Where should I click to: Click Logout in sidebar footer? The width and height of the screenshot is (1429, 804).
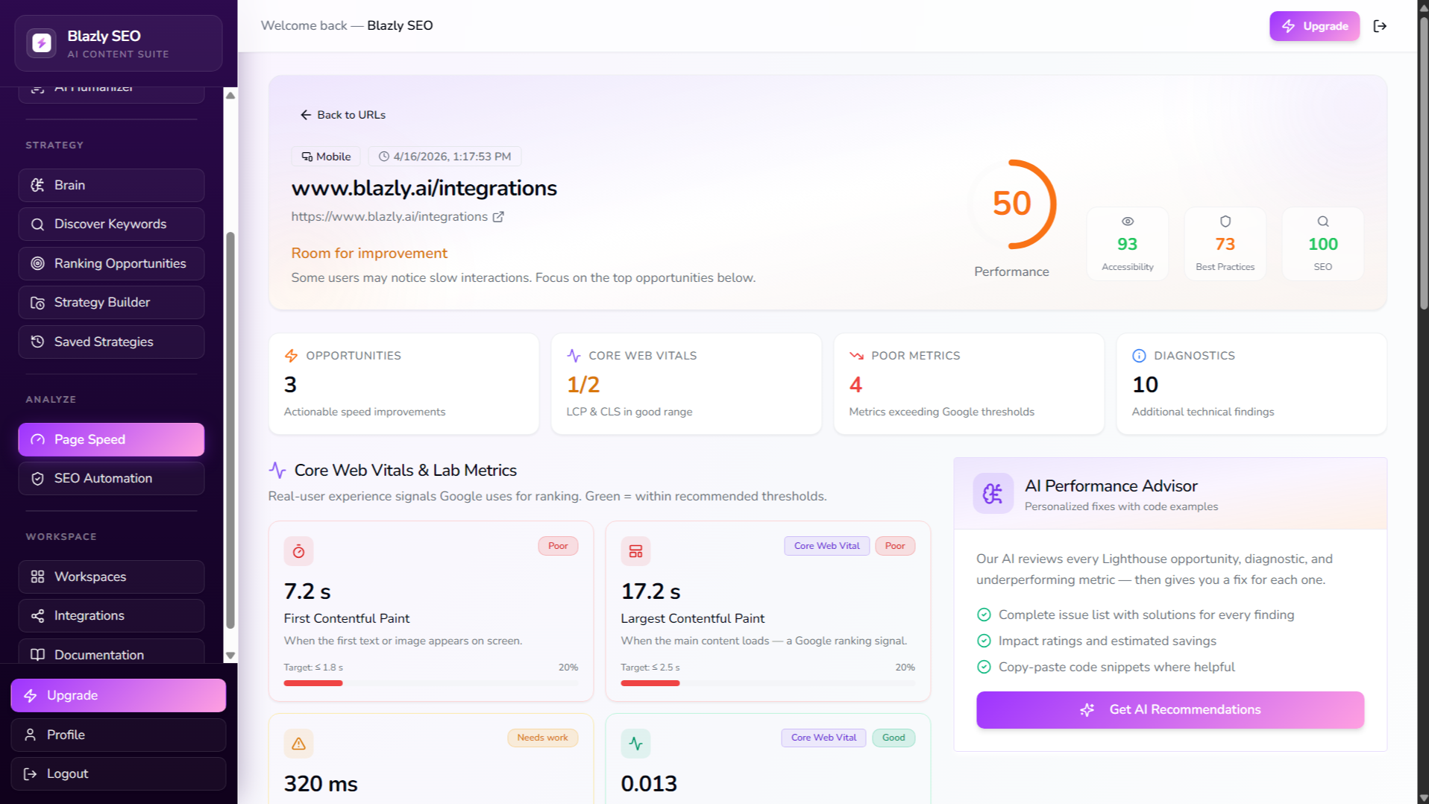118,773
